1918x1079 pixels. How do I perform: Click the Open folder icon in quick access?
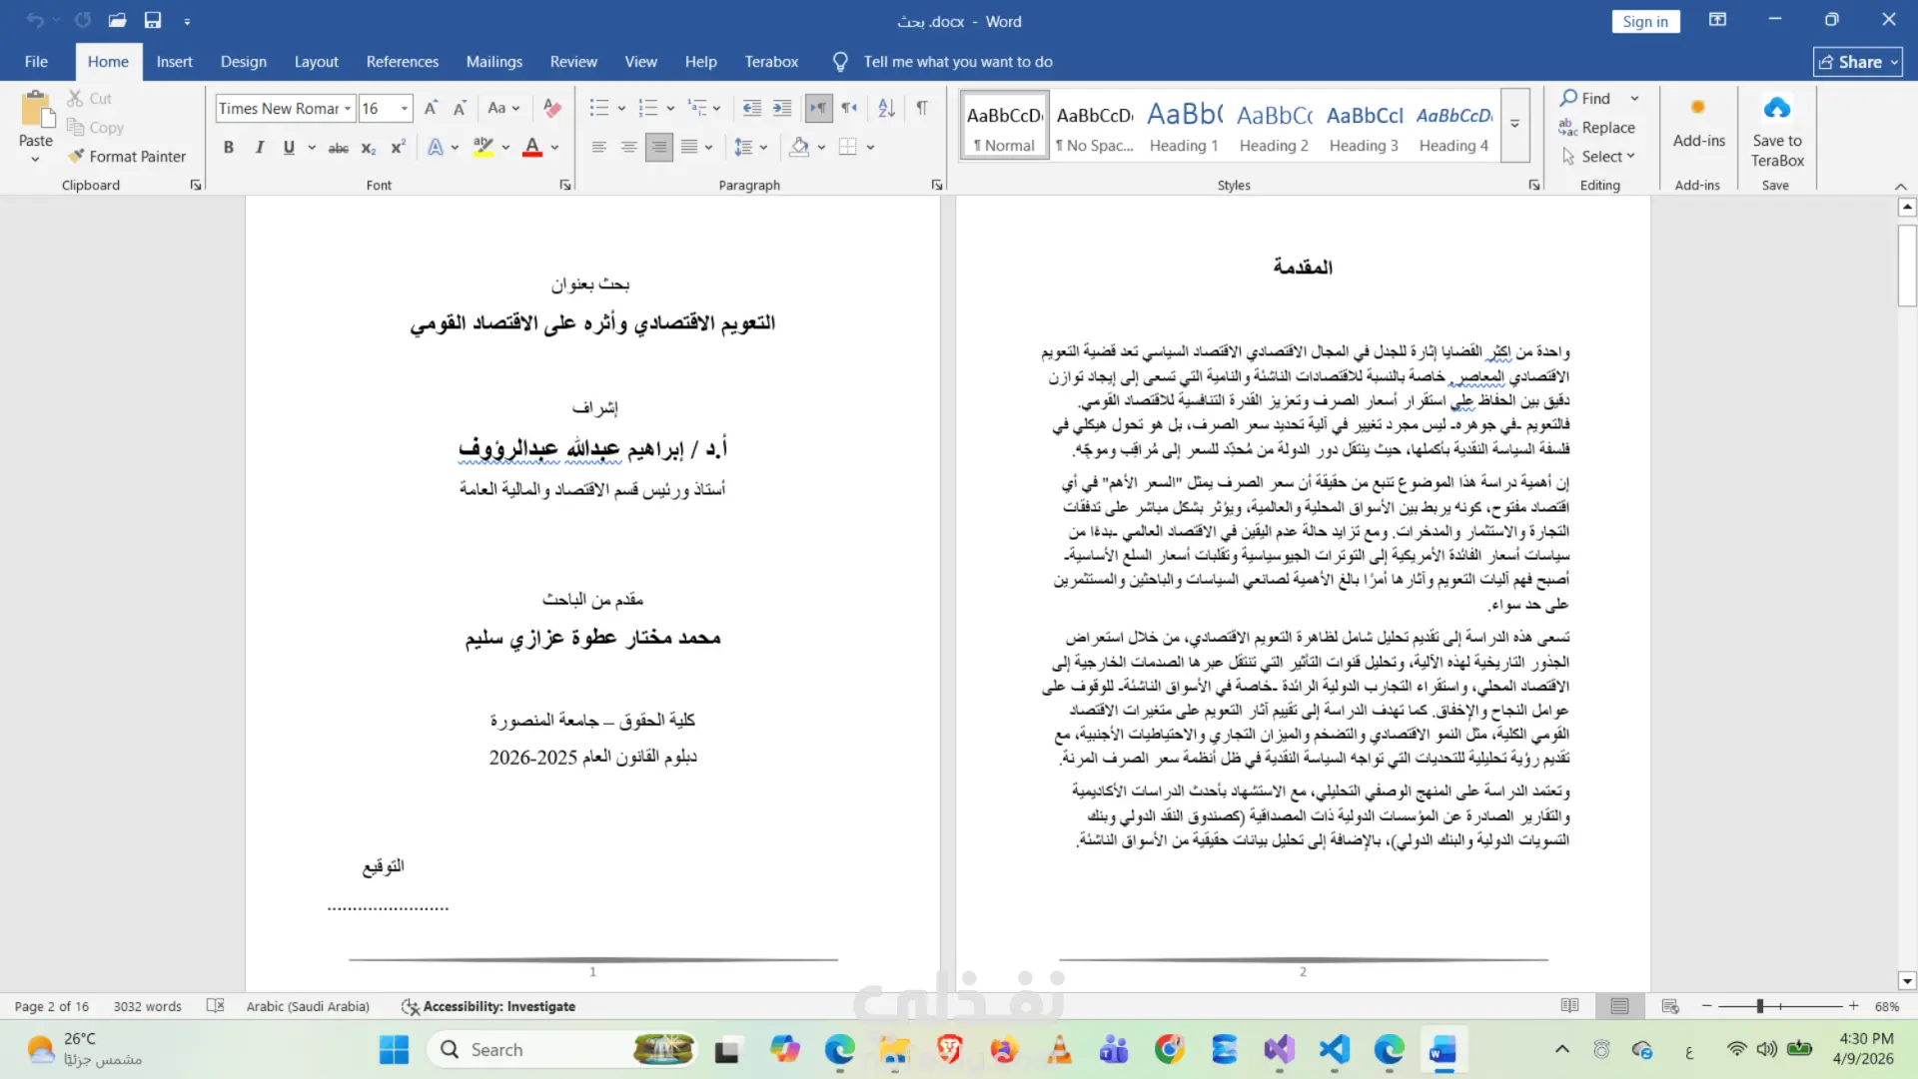(x=117, y=20)
